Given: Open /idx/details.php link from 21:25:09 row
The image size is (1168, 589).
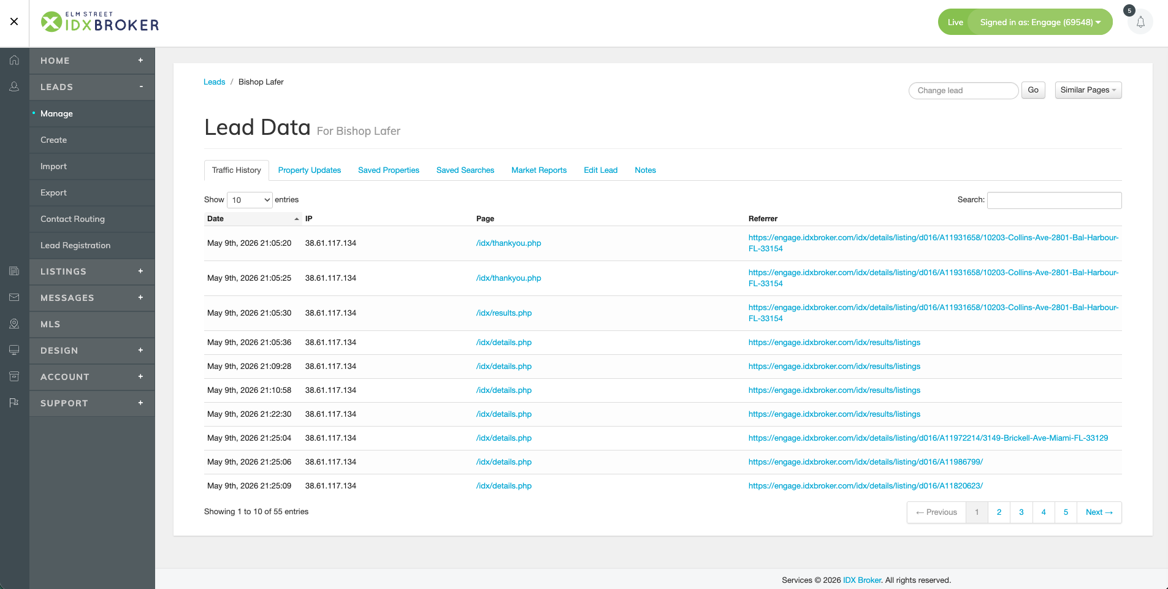Looking at the screenshot, I should pos(504,486).
